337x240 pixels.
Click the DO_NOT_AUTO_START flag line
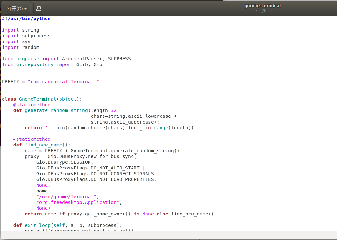[90, 168]
